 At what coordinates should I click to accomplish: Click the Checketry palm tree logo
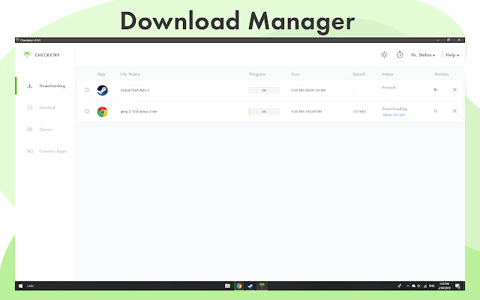(27, 55)
